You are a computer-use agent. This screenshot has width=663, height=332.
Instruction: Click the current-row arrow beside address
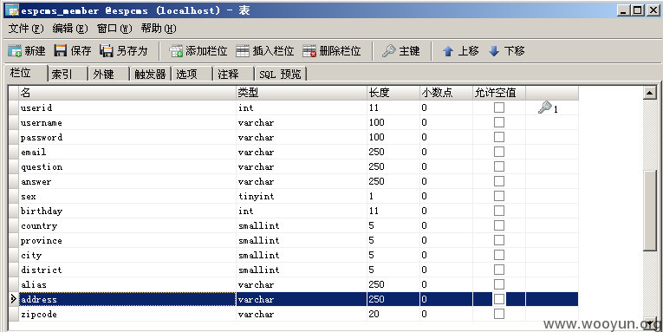(x=14, y=299)
